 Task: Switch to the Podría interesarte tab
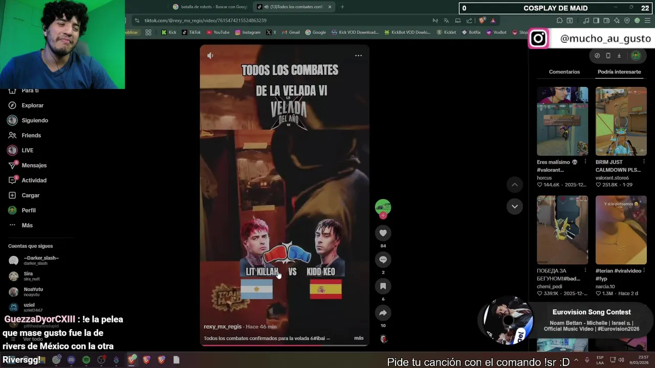(x=619, y=72)
